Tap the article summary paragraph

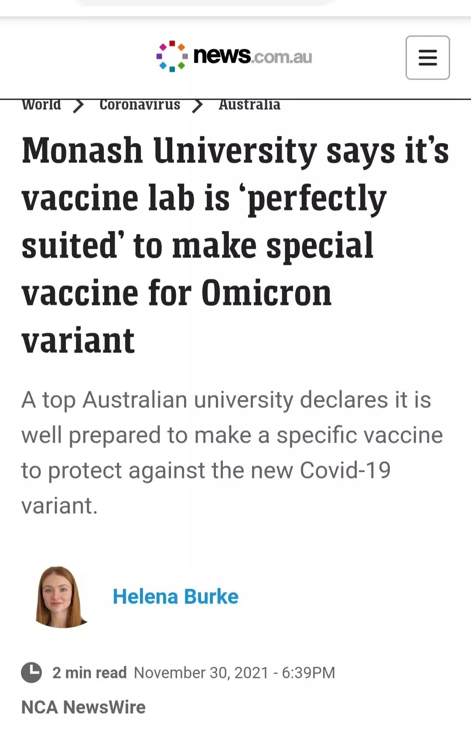[x=232, y=452]
